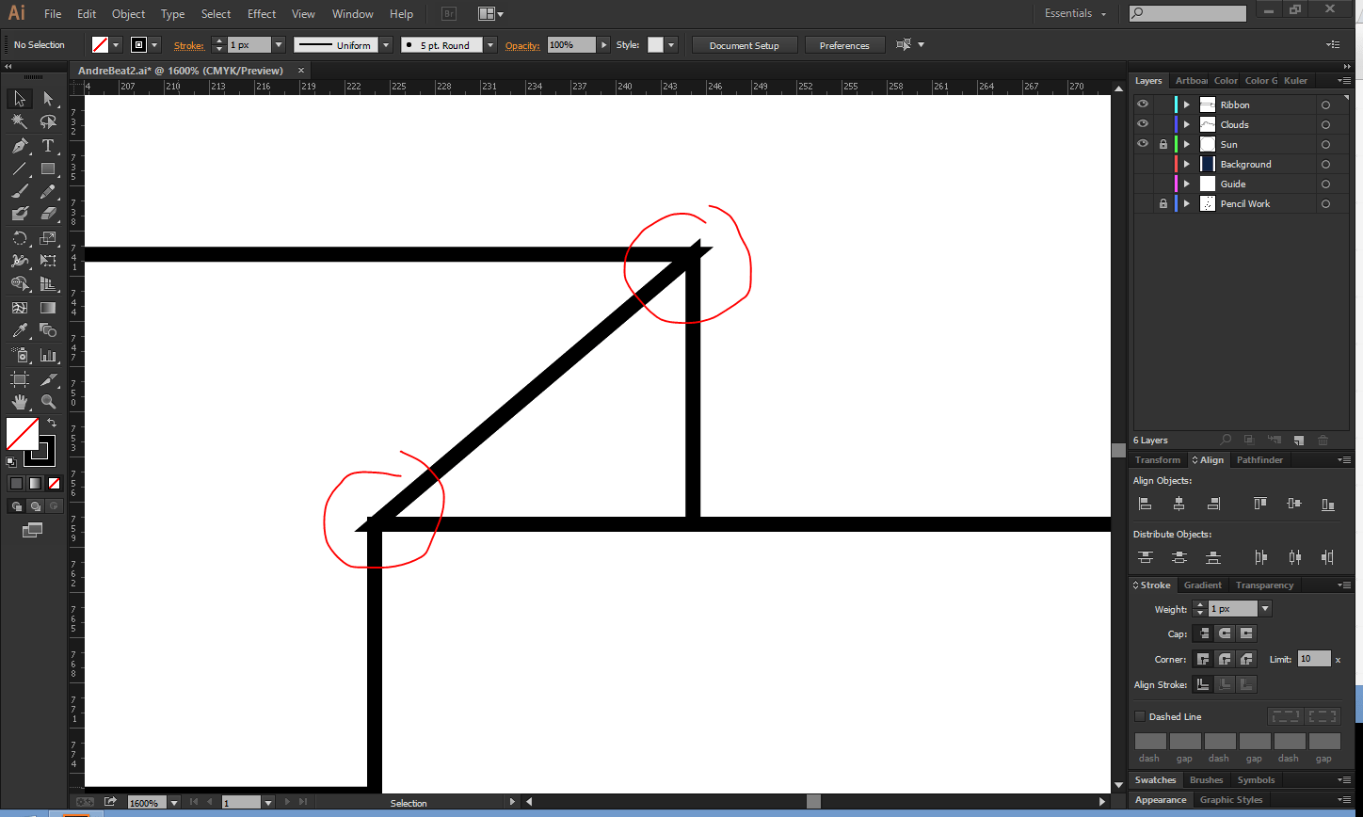Viewport: 1363px width, 817px height.
Task: Activate the Rectangle tool
Action: [48, 168]
